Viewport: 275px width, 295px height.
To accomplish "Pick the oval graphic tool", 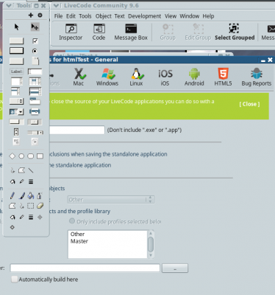I will tap(21, 156).
